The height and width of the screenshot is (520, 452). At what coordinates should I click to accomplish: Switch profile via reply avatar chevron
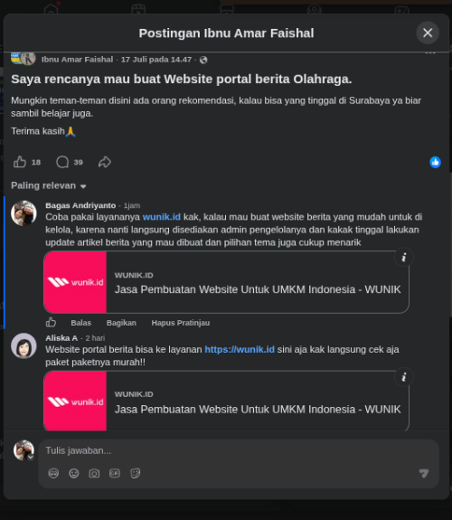point(31,458)
